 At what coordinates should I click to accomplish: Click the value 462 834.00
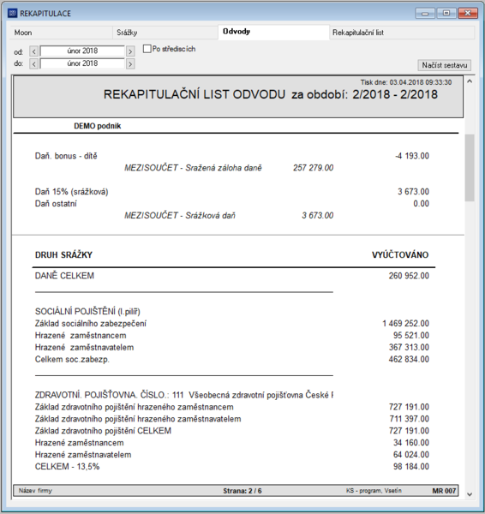[x=409, y=359]
